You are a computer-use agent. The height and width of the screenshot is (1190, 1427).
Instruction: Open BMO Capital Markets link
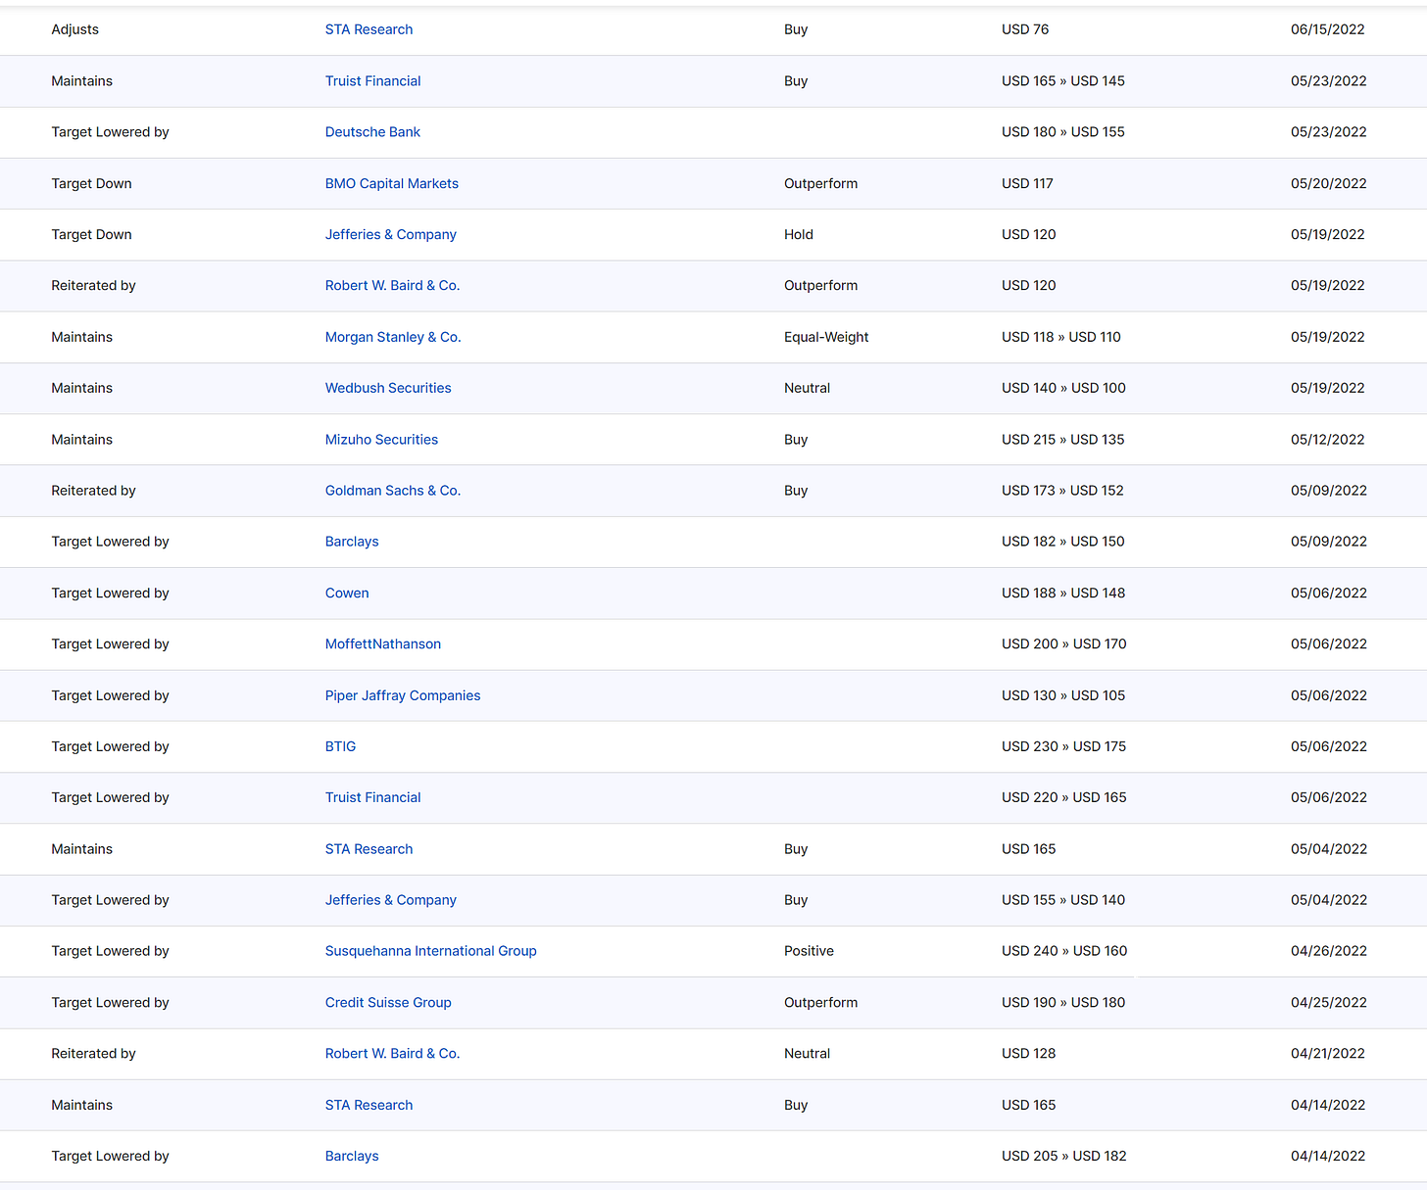coord(392,183)
